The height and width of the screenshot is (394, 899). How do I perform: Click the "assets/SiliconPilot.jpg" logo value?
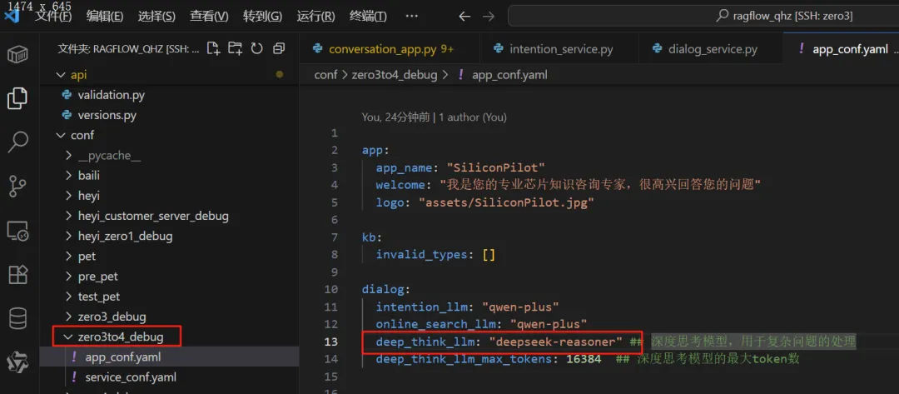pos(506,202)
